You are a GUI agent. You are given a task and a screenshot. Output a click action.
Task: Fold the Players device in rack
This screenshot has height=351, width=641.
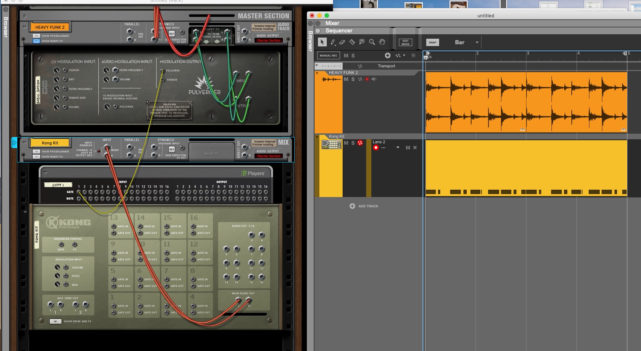click(x=45, y=172)
